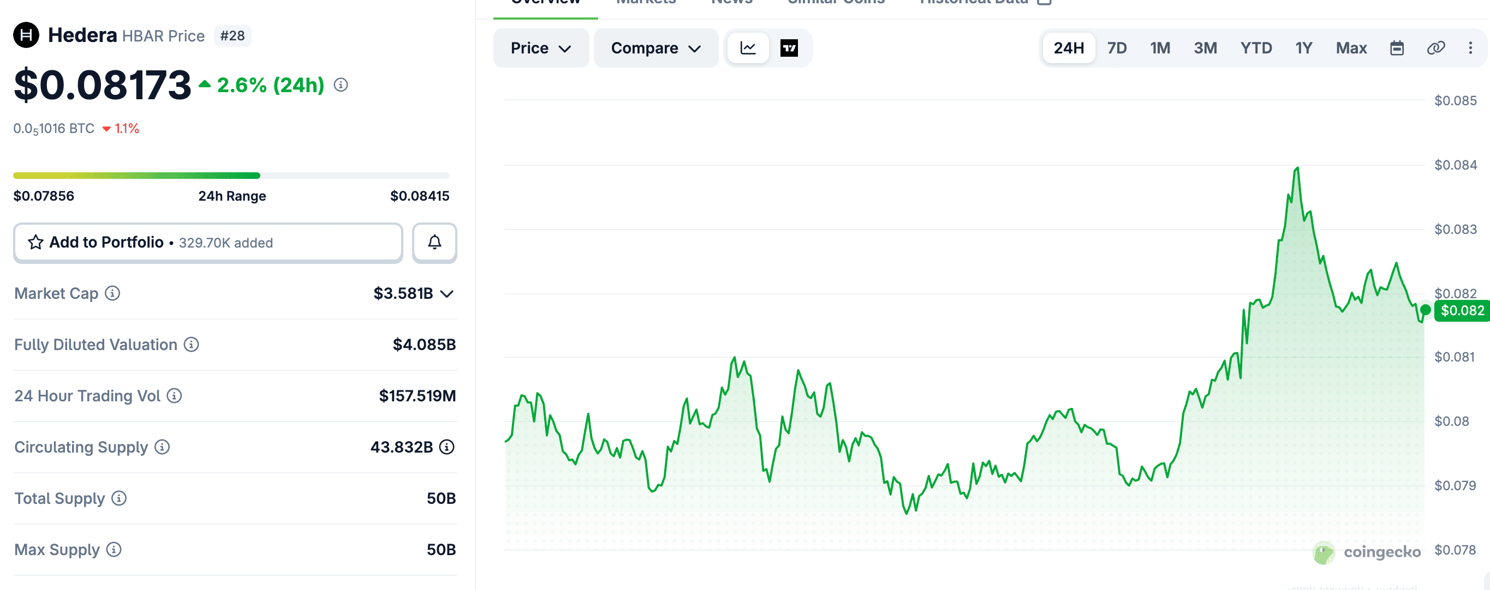Copy chart link via link icon
Viewport: 1490px width, 590px height.
pyautogui.click(x=1435, y=48)
